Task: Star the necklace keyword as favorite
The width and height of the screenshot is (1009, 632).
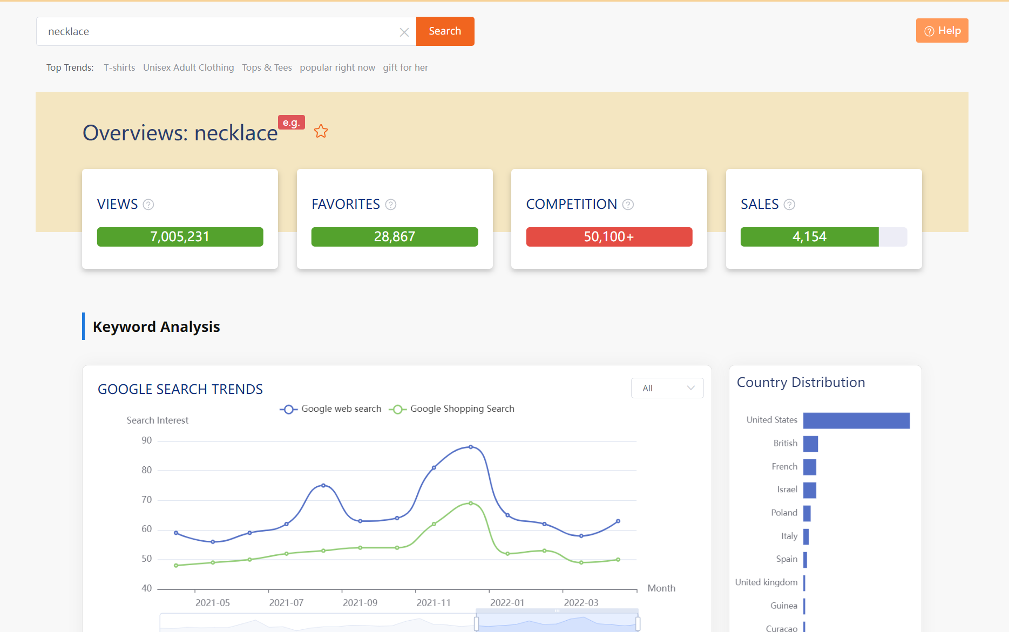Action: (321, 131)
